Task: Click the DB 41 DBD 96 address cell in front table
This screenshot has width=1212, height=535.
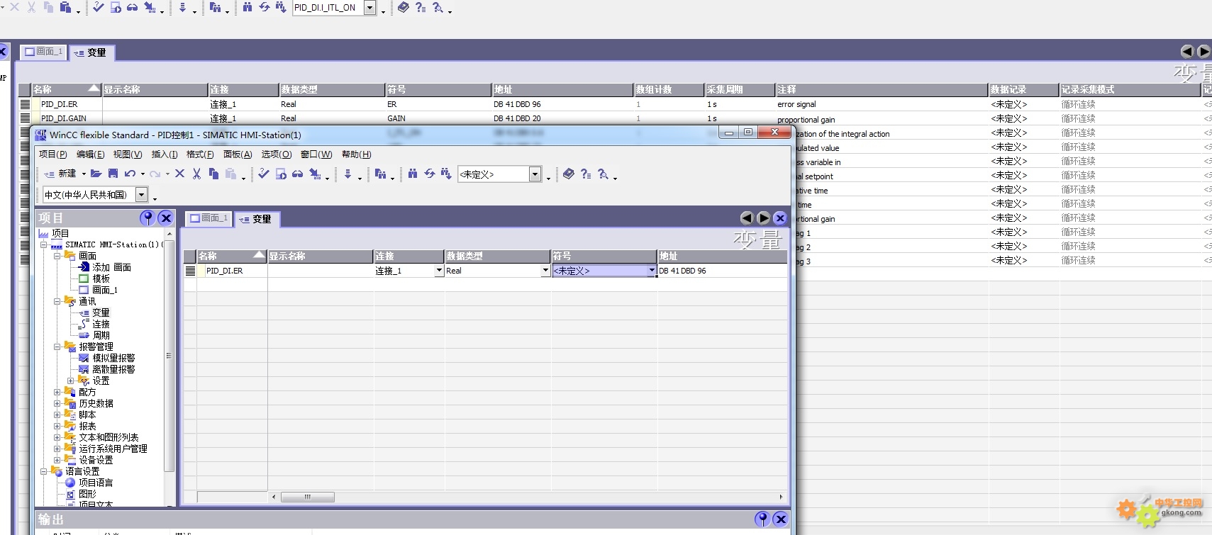Action: tap(722, 271)
